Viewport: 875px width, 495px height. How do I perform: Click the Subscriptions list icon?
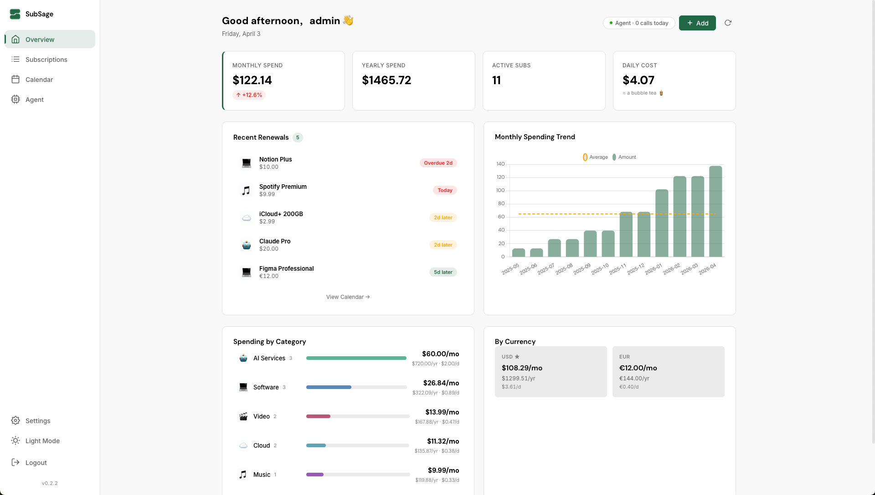16,59
